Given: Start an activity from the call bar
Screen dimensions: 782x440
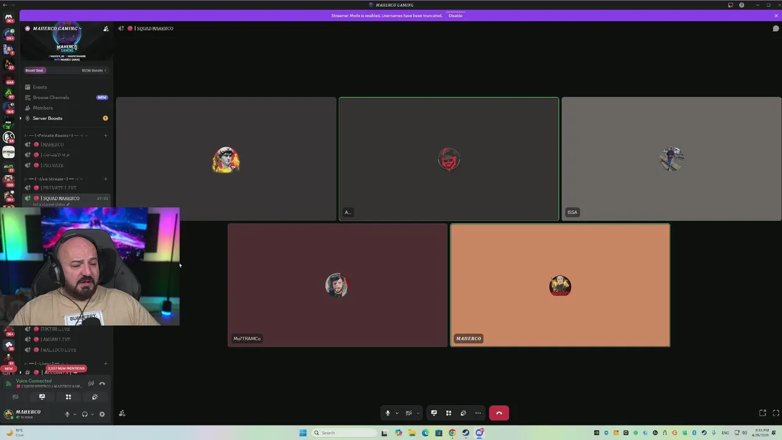Looking at the screenshot, I should 448,413.
